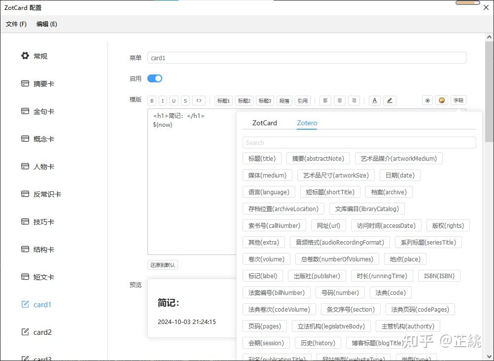The height and width of the screenshot is (361, 494).
Task: Click the scrollbar up arrow
Action: point(489,37)
